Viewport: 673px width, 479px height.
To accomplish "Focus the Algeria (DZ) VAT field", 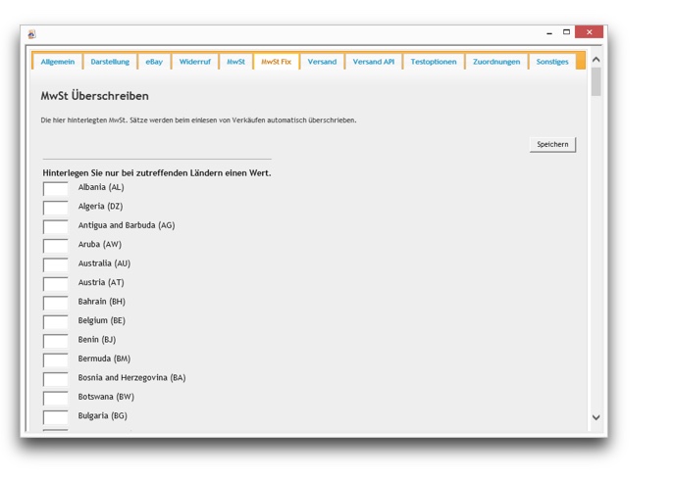I will coord(55,208).
